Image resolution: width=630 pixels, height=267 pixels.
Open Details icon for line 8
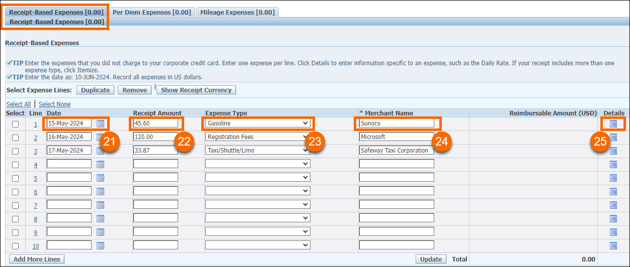[613, 219]
